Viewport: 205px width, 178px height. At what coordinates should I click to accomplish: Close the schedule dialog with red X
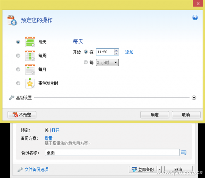click(x=198, y=3)
